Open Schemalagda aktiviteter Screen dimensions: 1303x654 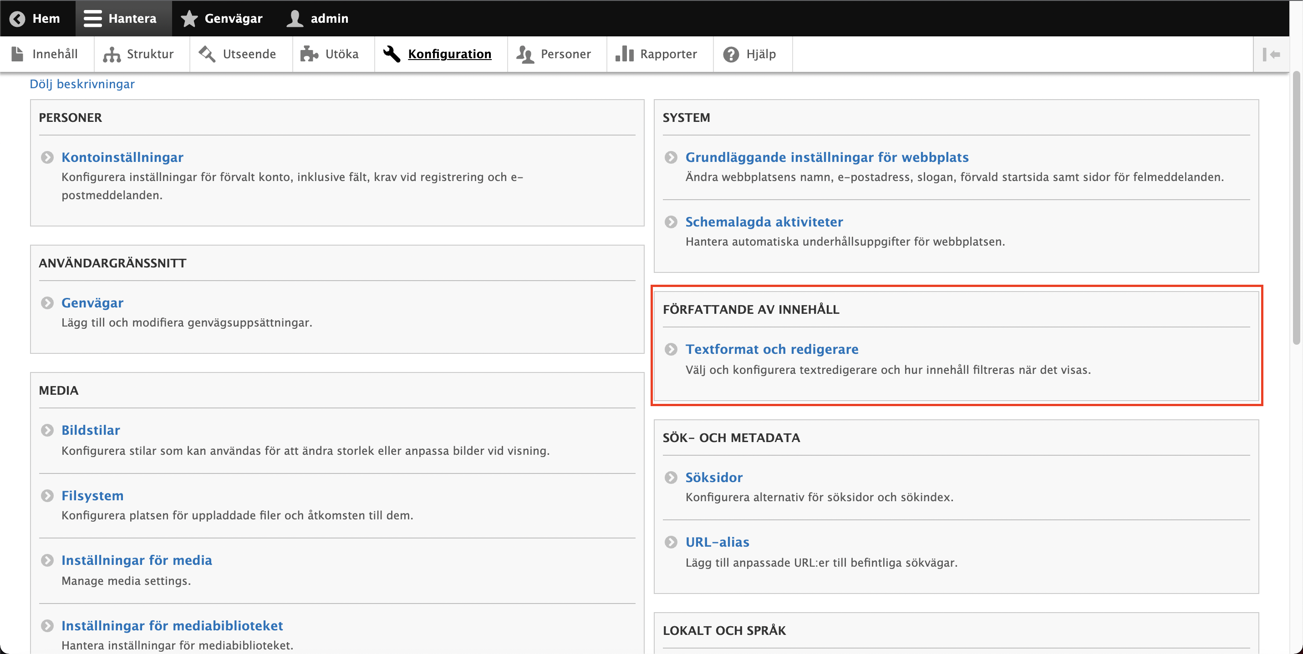(764, 222)
